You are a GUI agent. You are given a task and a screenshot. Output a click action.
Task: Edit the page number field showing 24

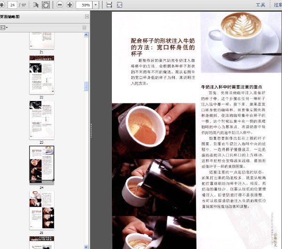12,5
